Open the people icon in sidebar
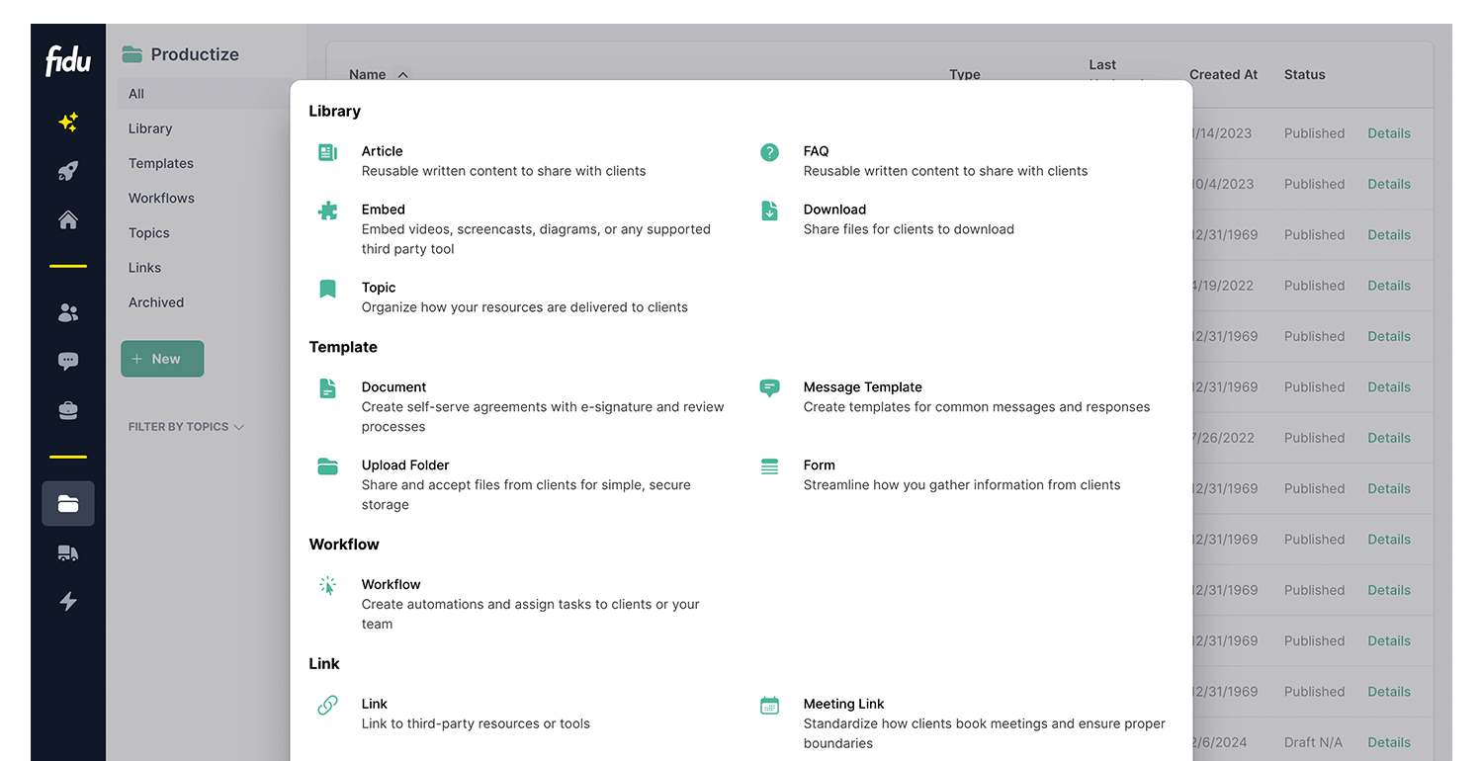Screen dimensions: 1483x761 click(x=68, y=313)
